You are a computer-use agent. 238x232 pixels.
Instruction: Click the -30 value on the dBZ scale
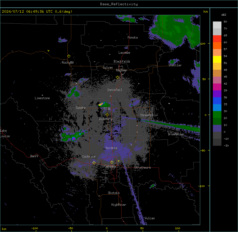pos(226,146)
